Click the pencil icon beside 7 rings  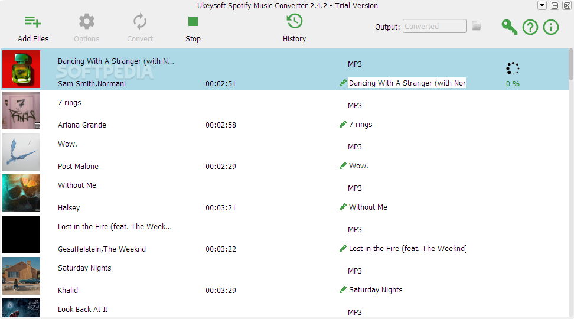[x=343, y=125]
